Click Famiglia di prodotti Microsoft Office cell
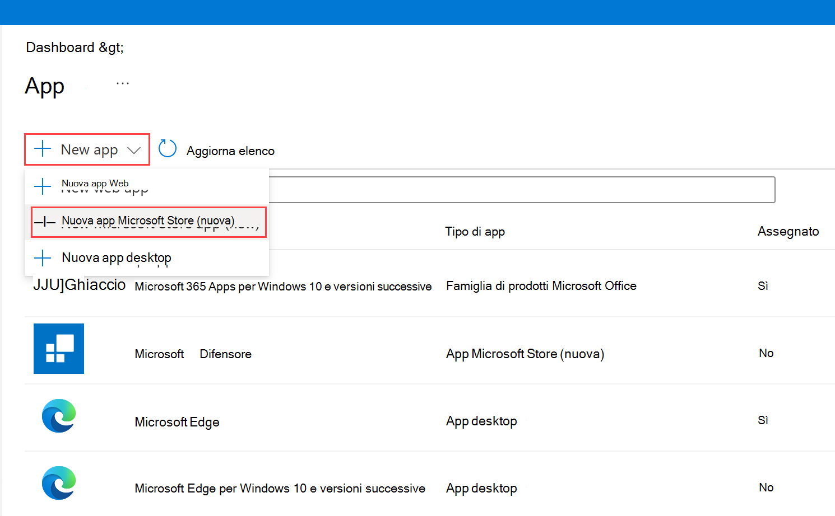Screen dimensions: 835x516 click(541, 286)
